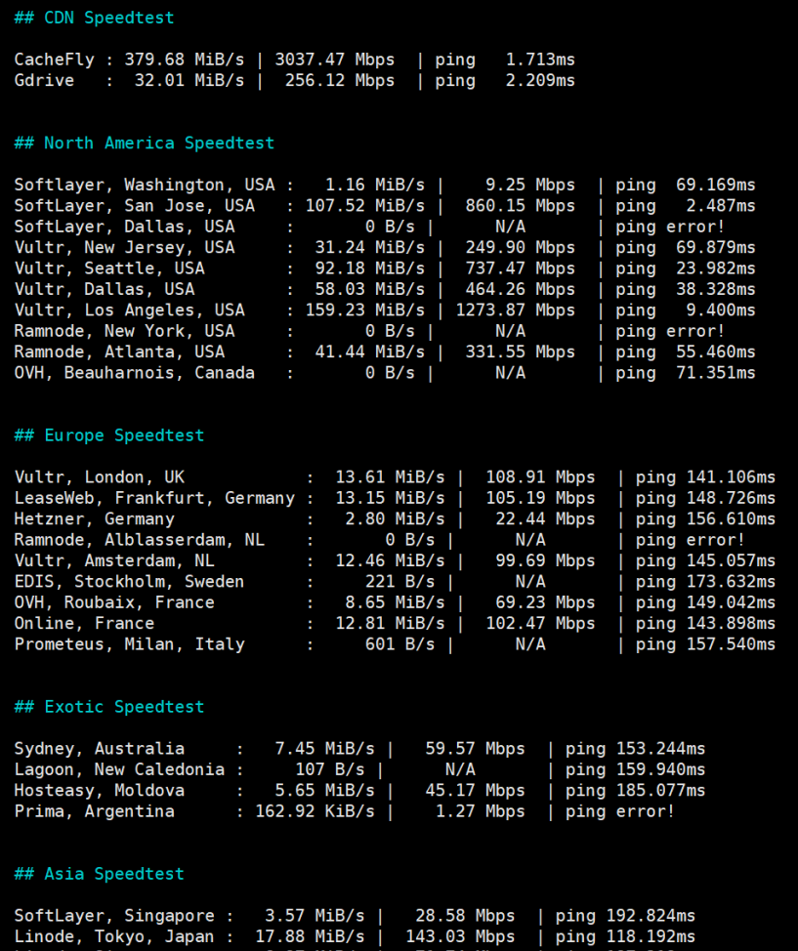This screenshot has height=951, width=798.
Task: Click OVH, Beauharnois, Canada entry
Action: tap(134, 373)
